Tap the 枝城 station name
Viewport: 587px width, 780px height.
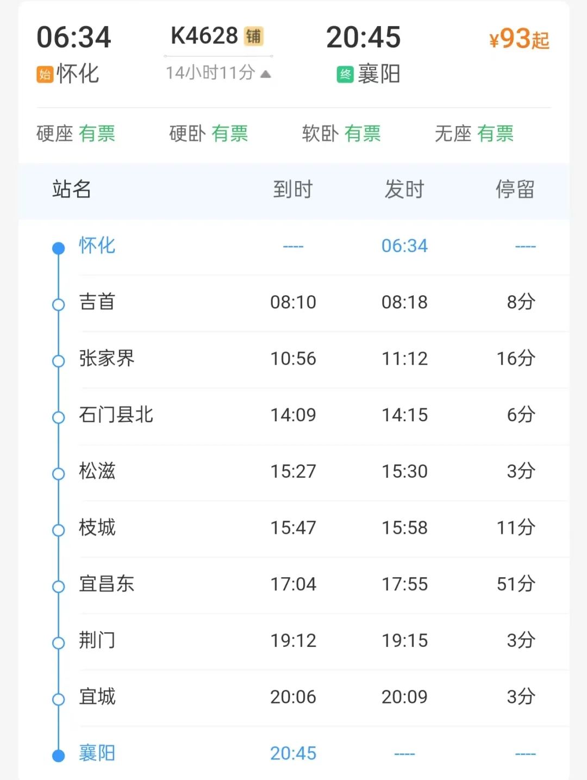97,527
